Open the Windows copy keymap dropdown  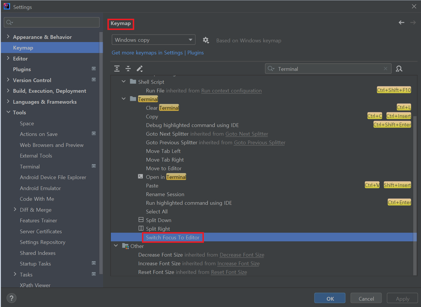(153, 40)
